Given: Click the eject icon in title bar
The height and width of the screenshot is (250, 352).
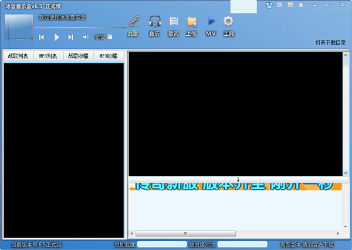Looking at the screenshot, I should point(300,5).
